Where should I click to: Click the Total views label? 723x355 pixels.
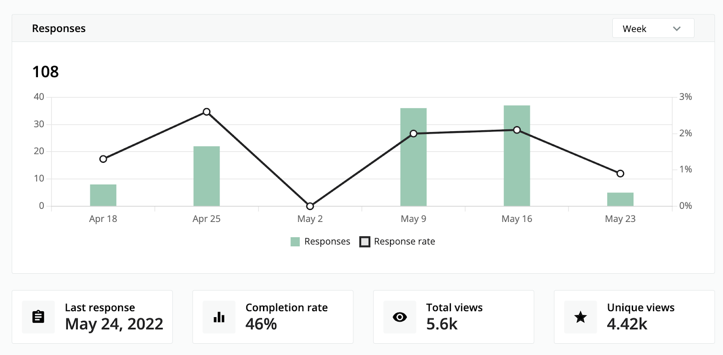(x=454, y=308)
